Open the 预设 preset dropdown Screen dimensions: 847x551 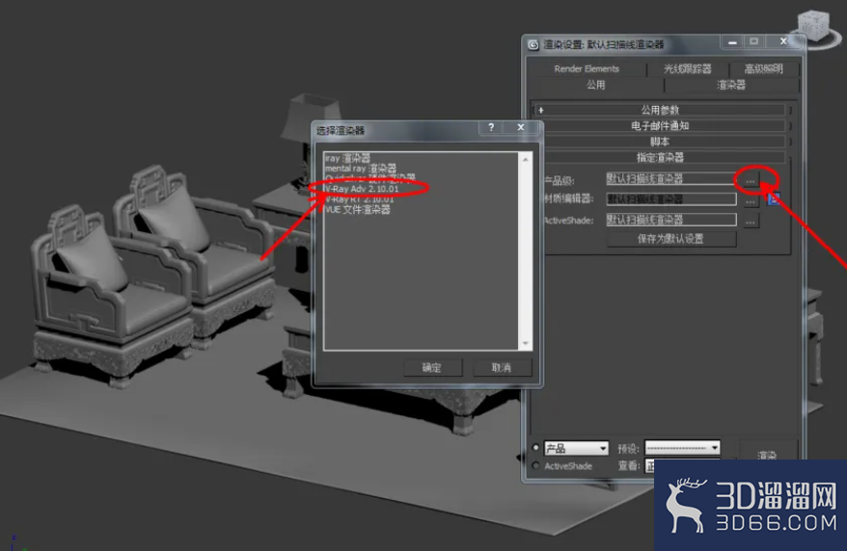(682, 448)
